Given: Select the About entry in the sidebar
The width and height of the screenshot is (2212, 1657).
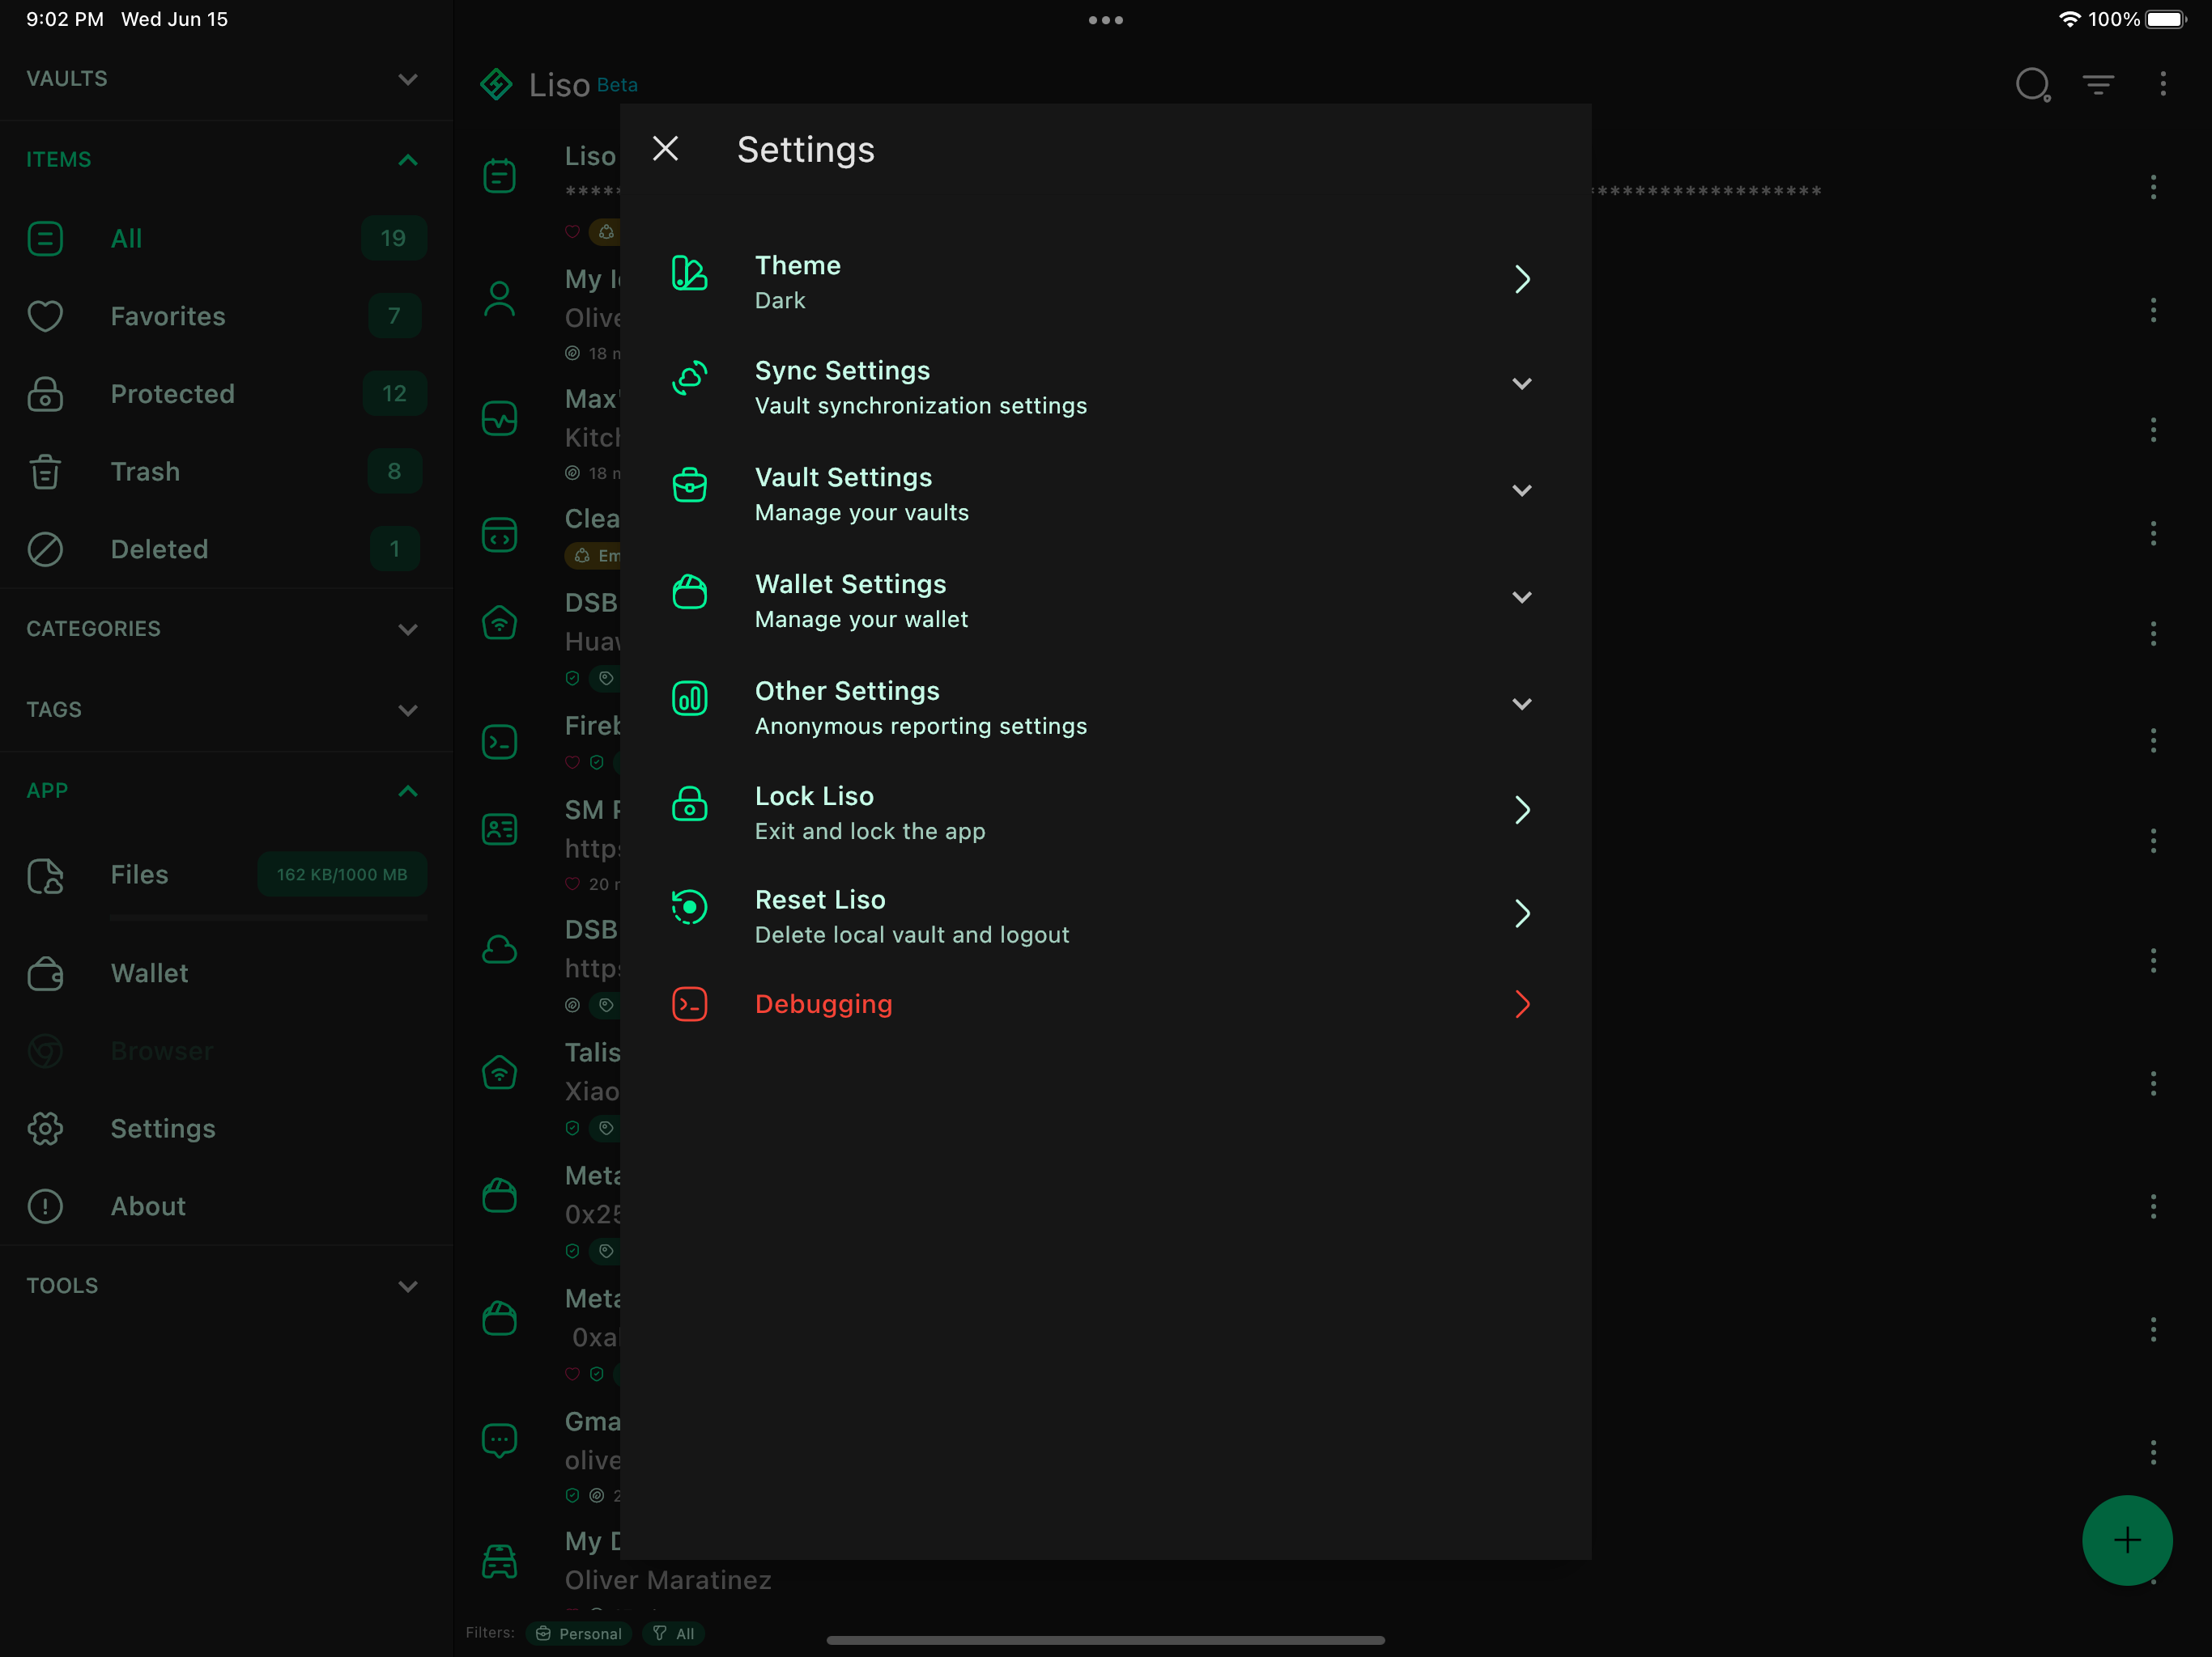Looking at the screenshot, I should (x=147, y=1206).
